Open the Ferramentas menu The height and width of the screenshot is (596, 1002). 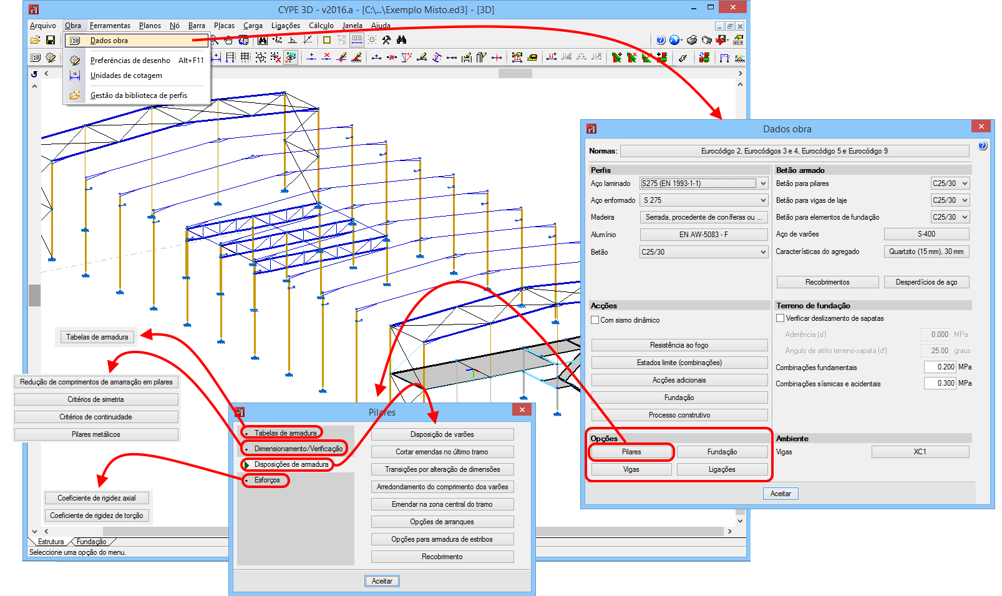tap(110, 26)
